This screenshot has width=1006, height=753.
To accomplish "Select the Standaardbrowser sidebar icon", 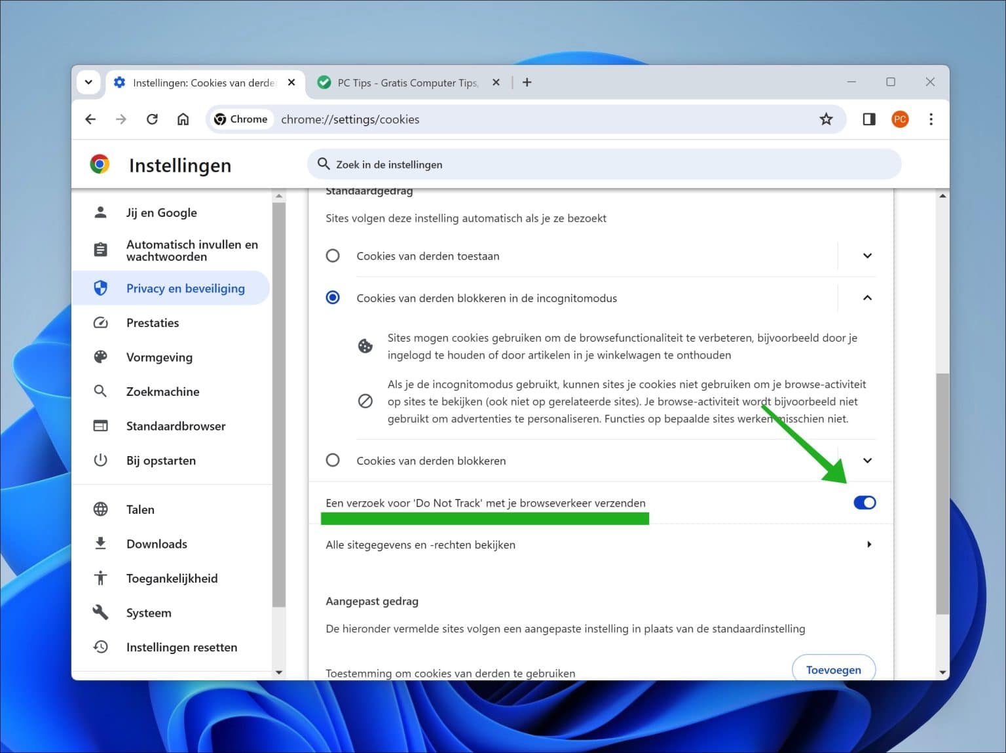I will [101, 425].
